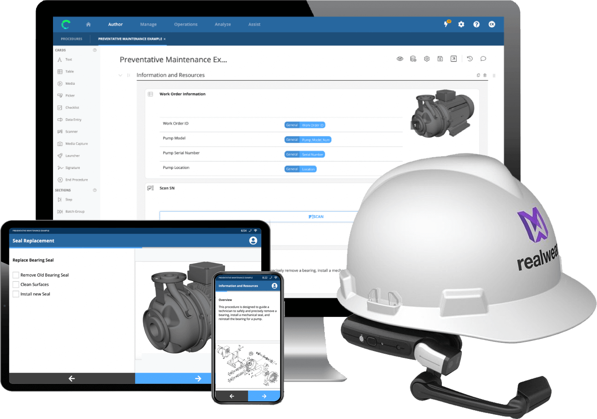Select the Picker card
Image resolution: width=597 pixels, height=419 pixels.
pyautogui.click(x=66, y=96)
